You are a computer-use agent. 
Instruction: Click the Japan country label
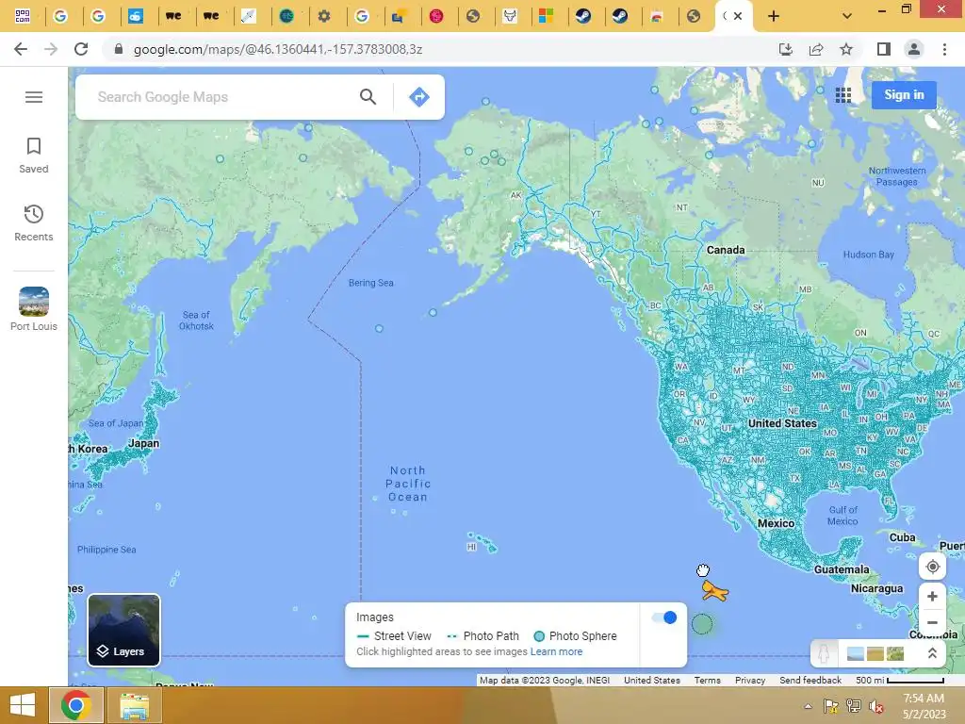click(144, 443)
